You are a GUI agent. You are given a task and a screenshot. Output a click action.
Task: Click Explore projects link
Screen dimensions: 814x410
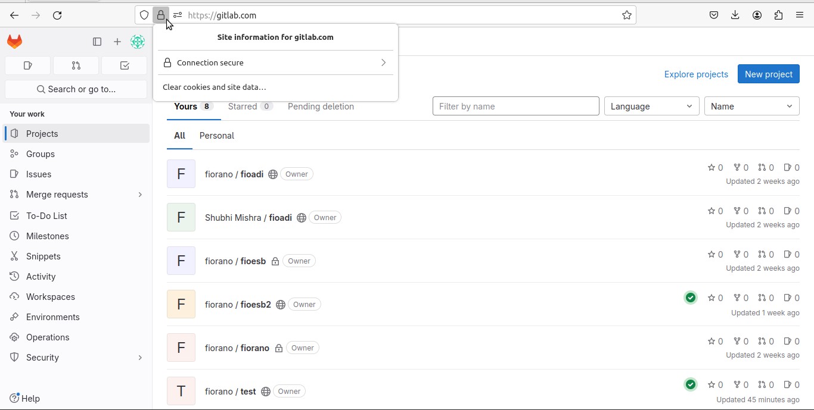[696, 74]
